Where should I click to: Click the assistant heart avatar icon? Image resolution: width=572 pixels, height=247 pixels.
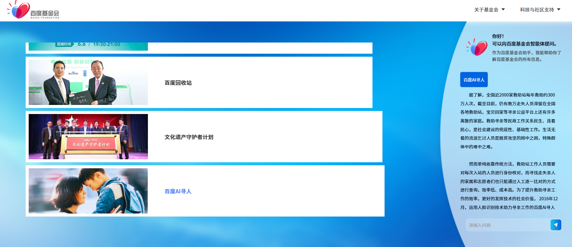[477, 47]
